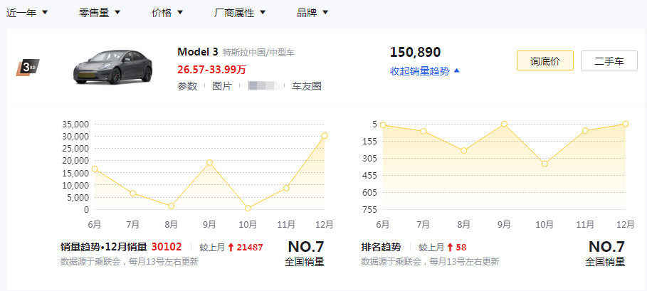Expand the 厂商属性 filter menu
Screen dimensions: 647x291
coord(240,13)
